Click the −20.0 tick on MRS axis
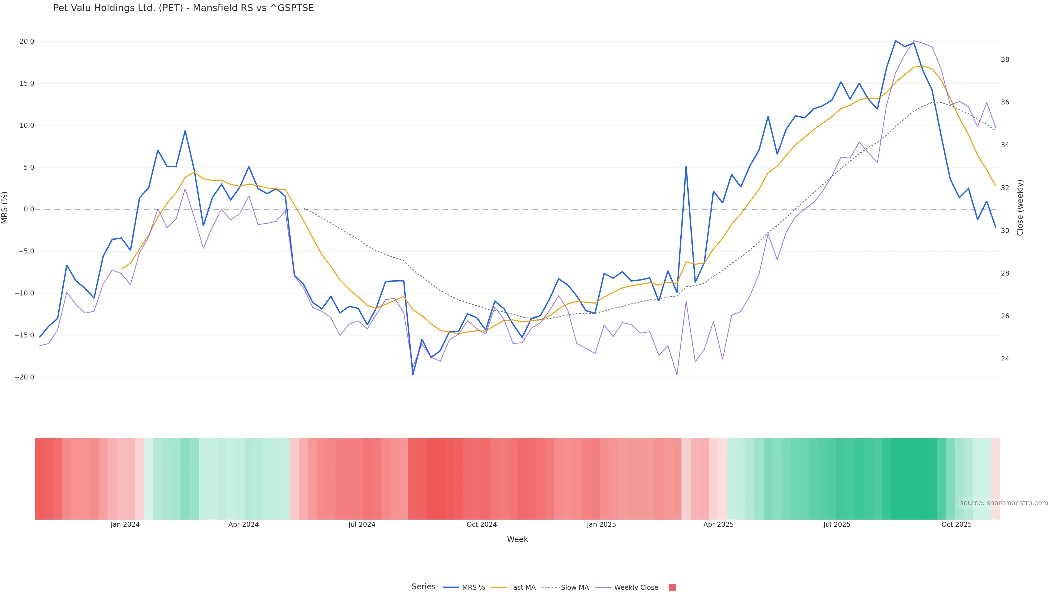The width and height of the screenshot is (1062, 597). (x=24, y=377)
